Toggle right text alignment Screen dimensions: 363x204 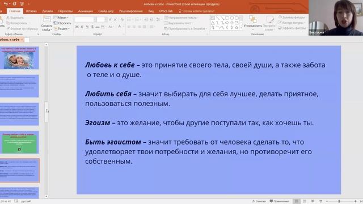(x=140, y=27)
